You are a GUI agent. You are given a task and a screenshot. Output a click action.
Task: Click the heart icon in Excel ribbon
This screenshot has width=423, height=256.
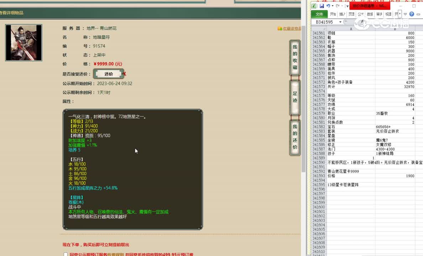click(405, 14)
